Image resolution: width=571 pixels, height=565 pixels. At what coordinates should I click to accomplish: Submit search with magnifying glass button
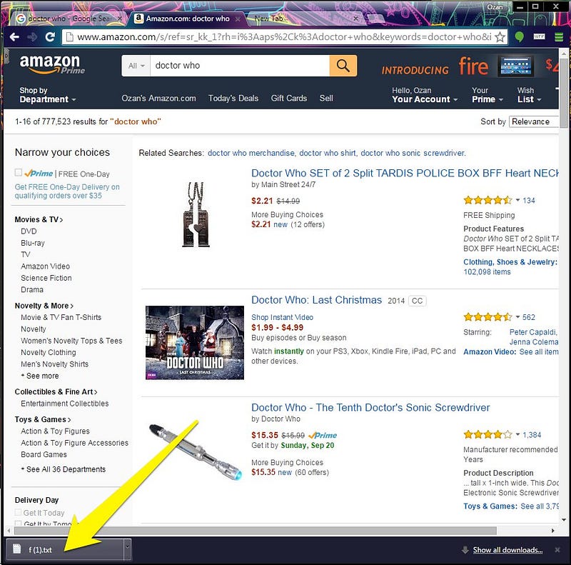coord(343,66)
